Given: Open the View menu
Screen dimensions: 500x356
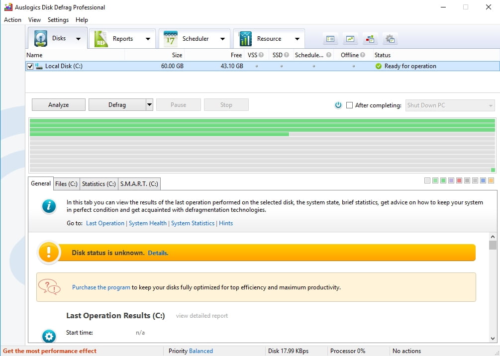Looking at the screenshot, I should click(34, 20).
